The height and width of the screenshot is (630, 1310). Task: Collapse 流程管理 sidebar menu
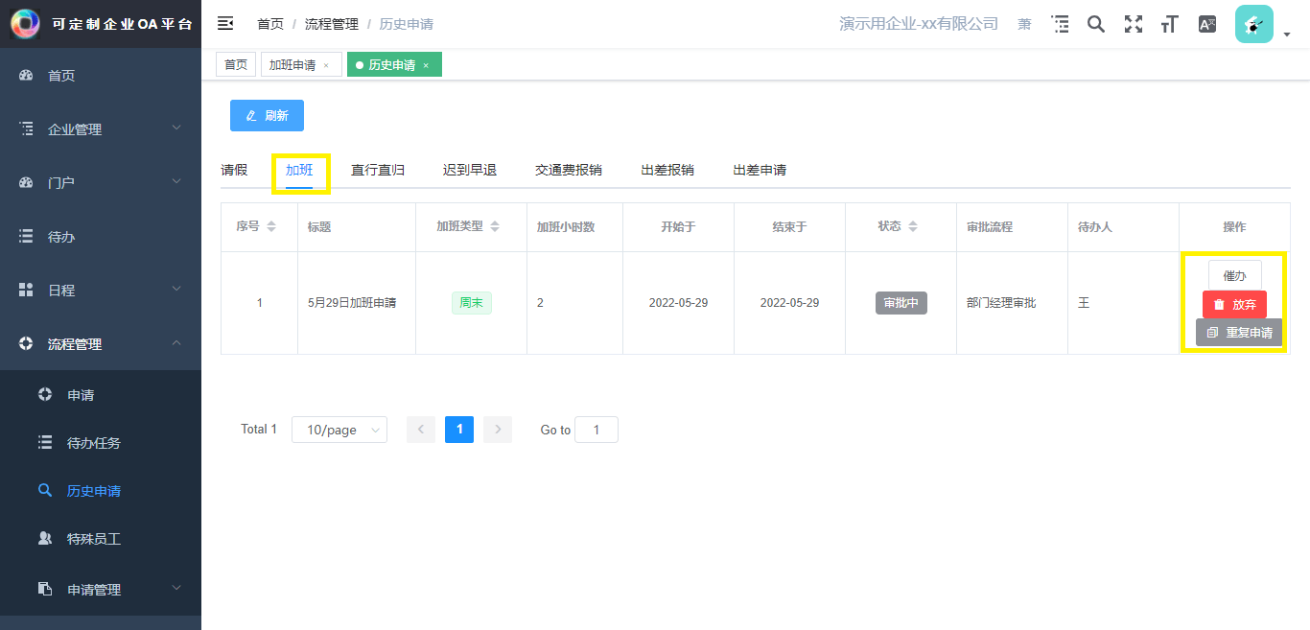pos(101,343)
